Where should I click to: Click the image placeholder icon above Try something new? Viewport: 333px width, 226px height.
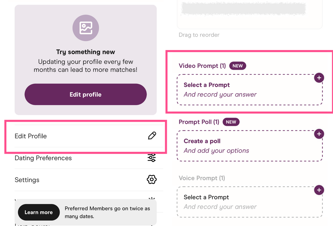point(86,28)
